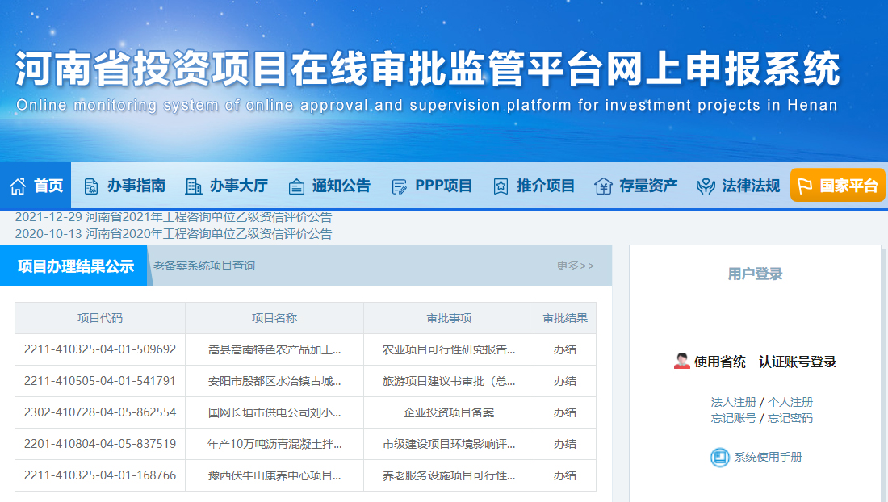Click the PPP项目 edit-note icon
This screenshot has height=502, width=888.
coord(399,186)
